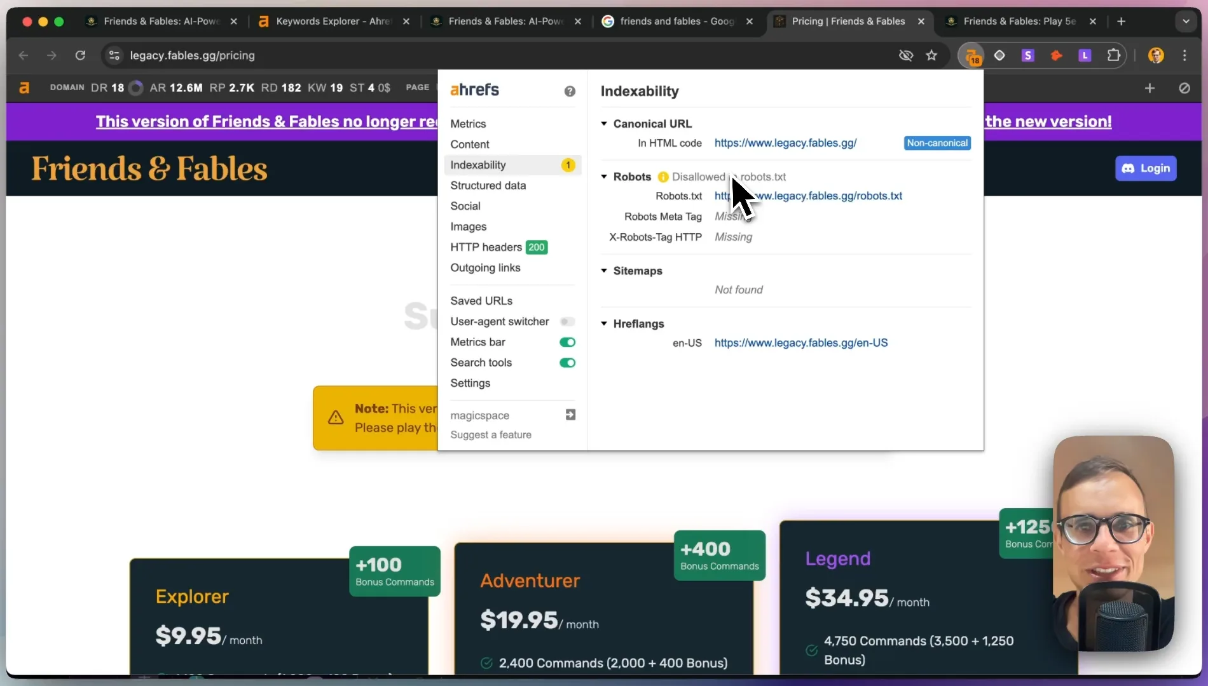
Task: Bookmark this page with the star icon
Action: pyautogui.click(x=931, y=56)
